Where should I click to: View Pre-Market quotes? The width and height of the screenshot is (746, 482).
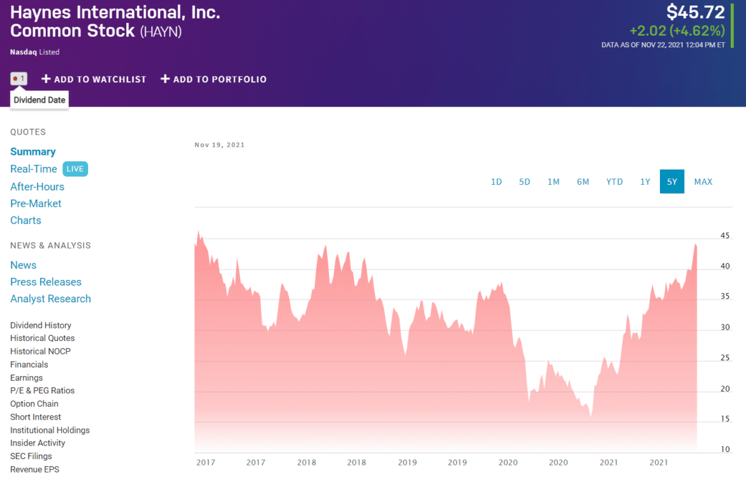(36, 203)
